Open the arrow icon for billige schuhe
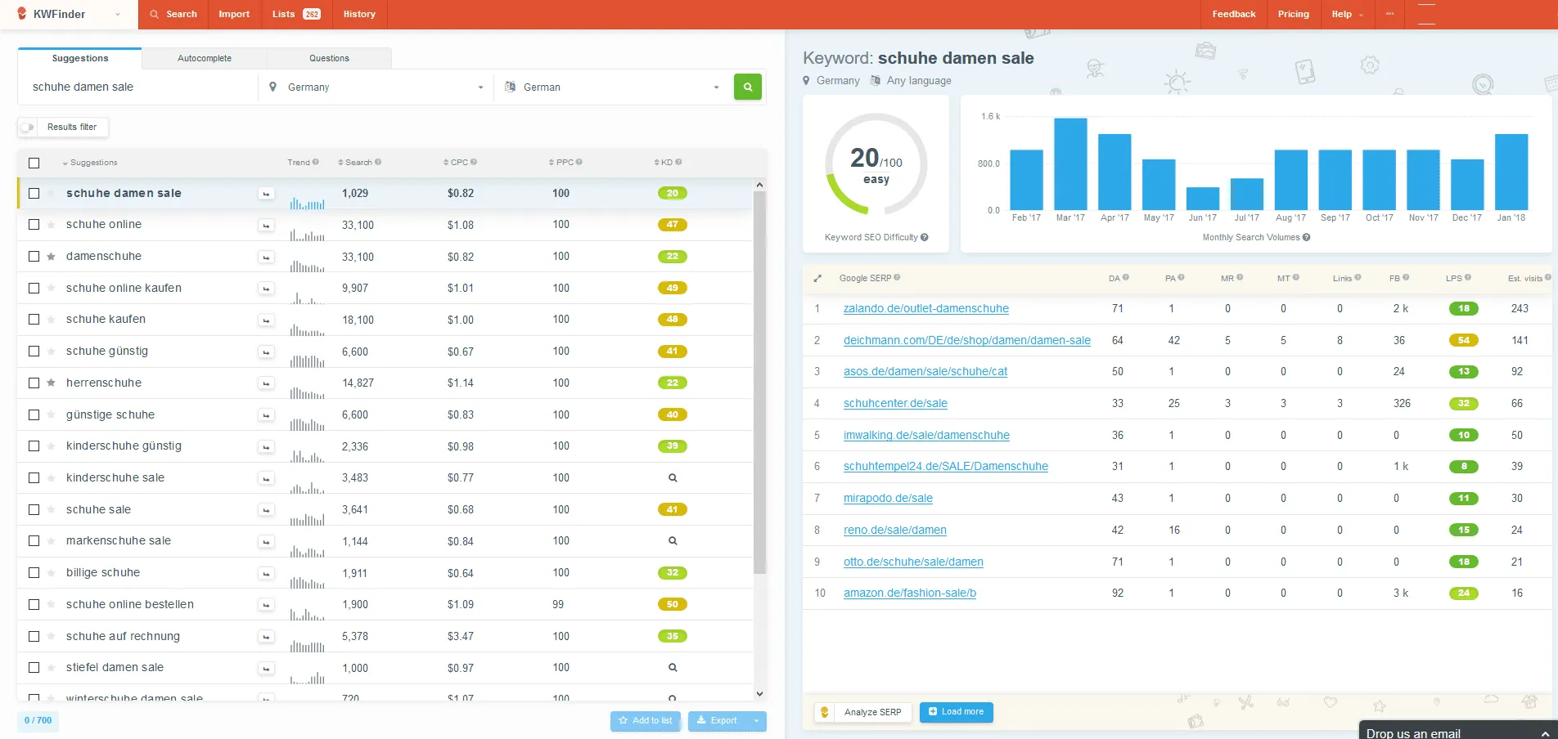Image resolution: width=1558 pixels, height=739 pixels. point(266,573)
